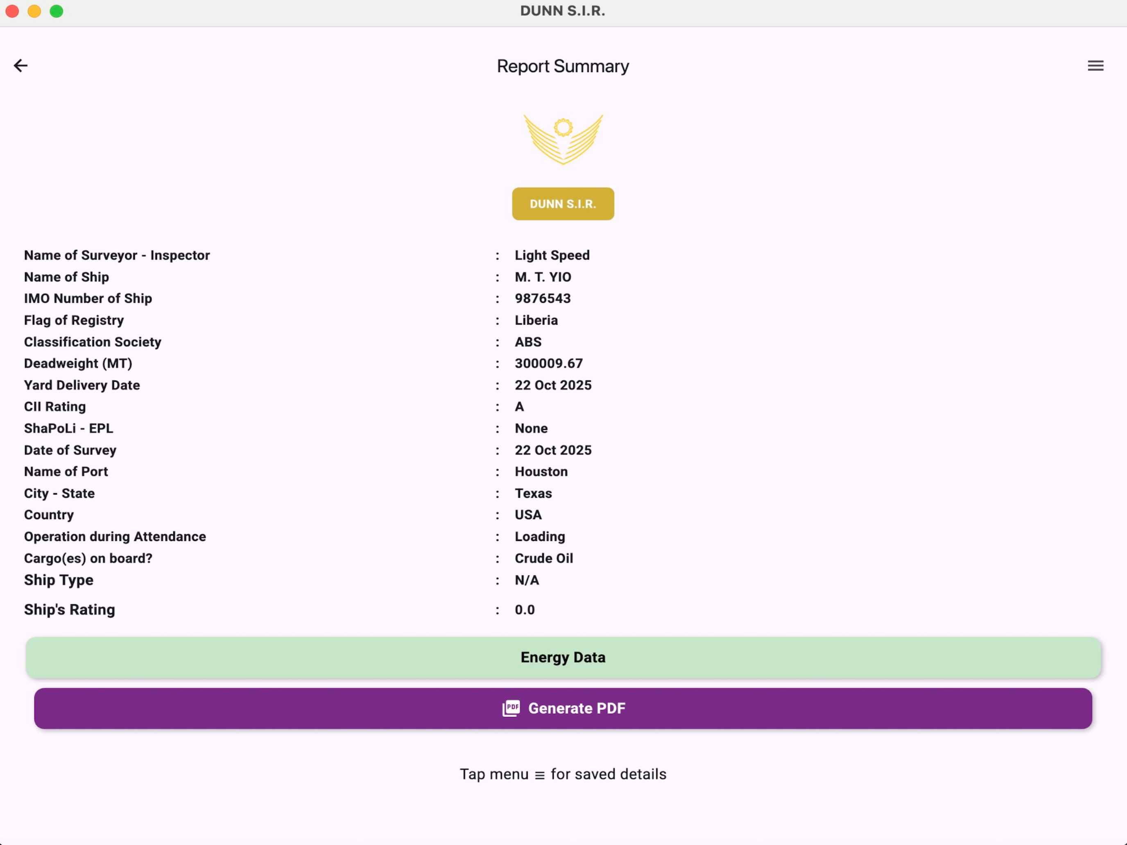Click the 'Yard Delivery Date' label
This screenshot has height=845, width=1127.
click(x=81, y=386)
